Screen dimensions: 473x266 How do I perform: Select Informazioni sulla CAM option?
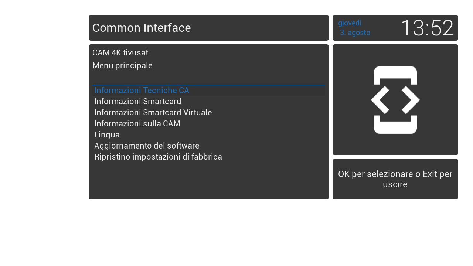(209, 124)
